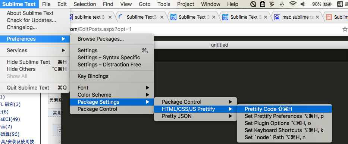Expand the Services submenu
The height and width of the screenshot is (144, 348).
pos(35,50)
